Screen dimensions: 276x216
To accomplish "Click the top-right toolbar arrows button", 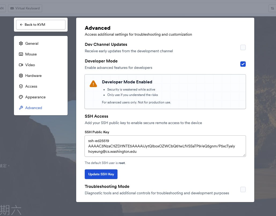I will [x=273, y=8].
